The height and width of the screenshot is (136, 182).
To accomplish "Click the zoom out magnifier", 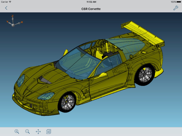I will [x=27, y=131].
